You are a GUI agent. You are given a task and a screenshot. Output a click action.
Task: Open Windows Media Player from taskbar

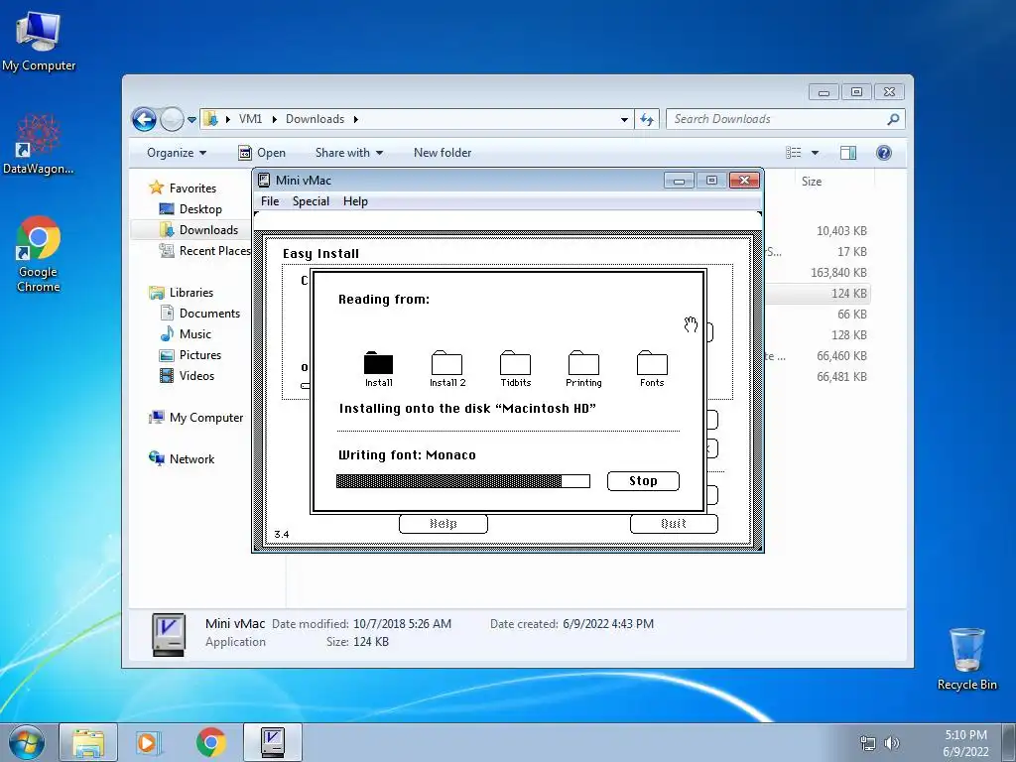click(x=149, y=742)
